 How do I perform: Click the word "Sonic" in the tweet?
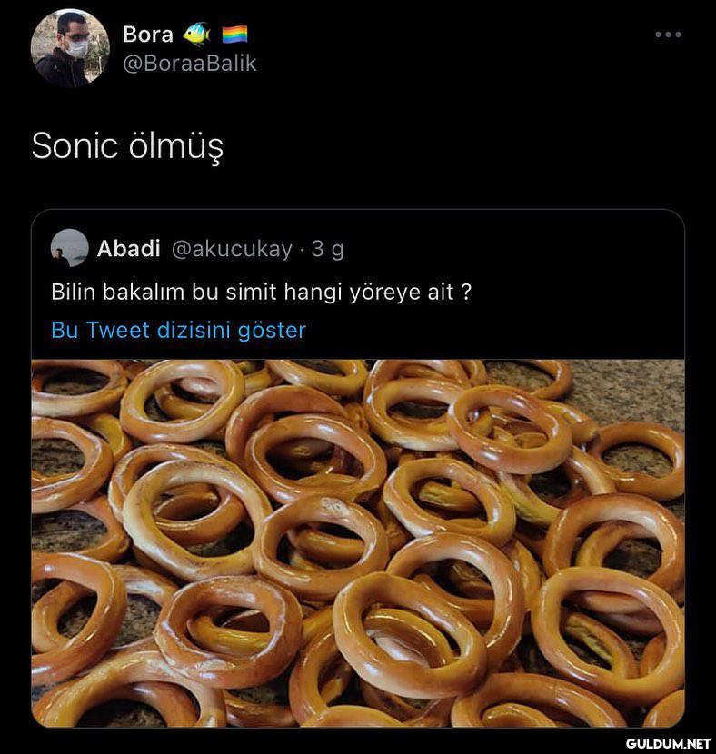75,145
